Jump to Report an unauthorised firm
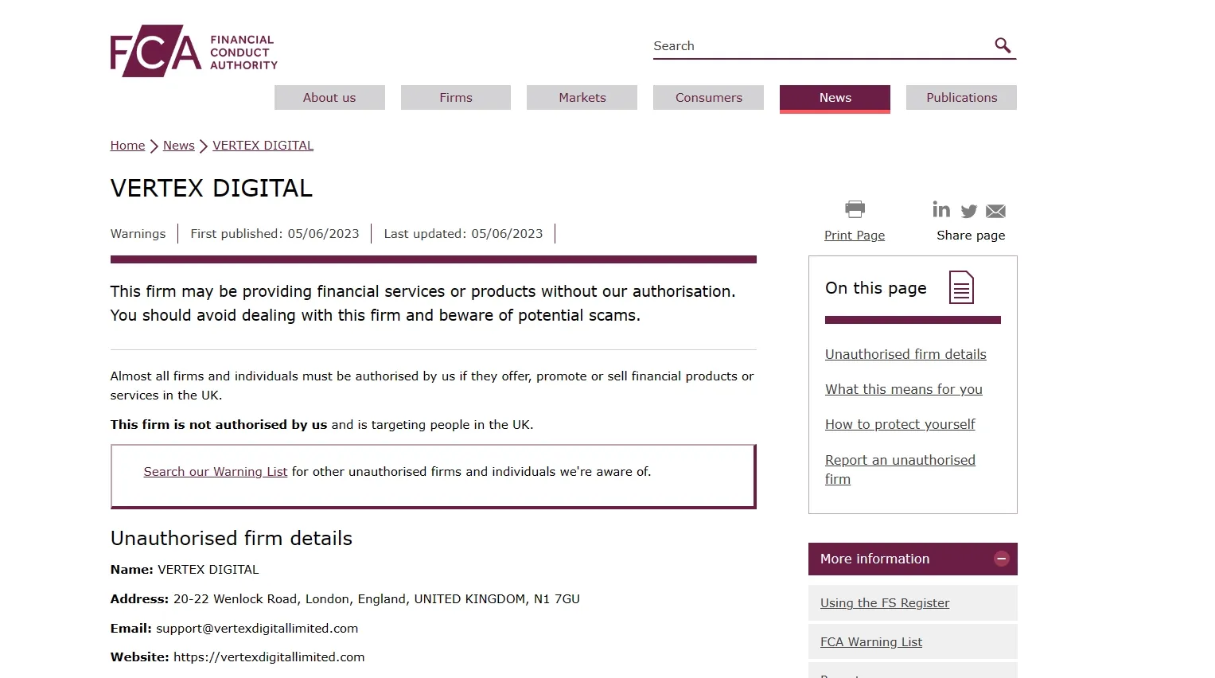 [x=900, y=470]
